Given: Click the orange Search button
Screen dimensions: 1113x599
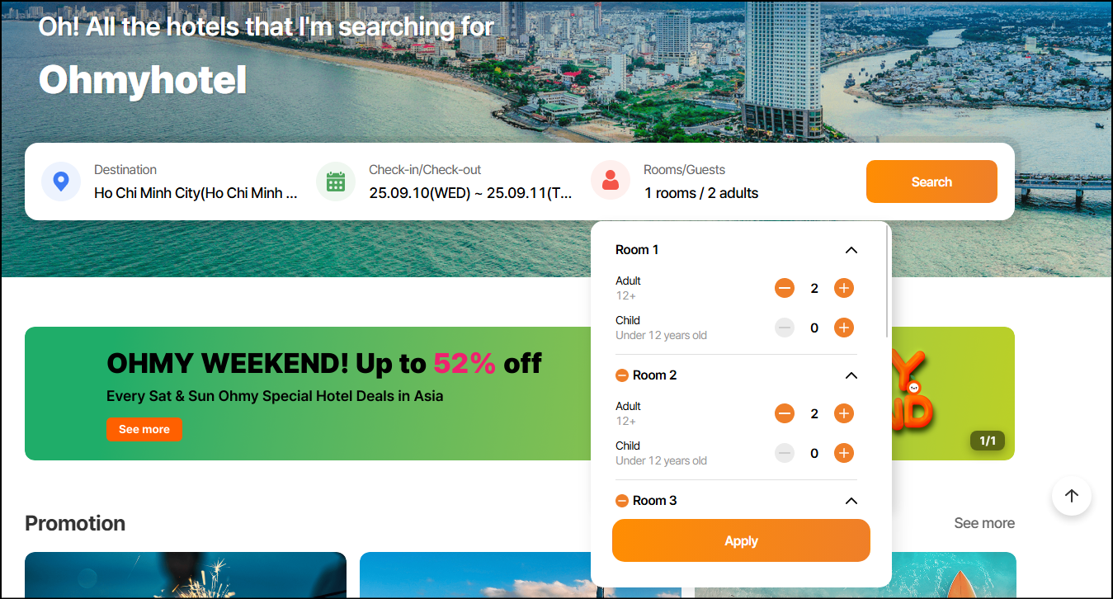Looking at the screenshot, I should 931,182.
